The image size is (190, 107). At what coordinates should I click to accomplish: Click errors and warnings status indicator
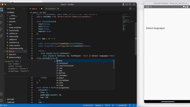click(x=4, y=105)
